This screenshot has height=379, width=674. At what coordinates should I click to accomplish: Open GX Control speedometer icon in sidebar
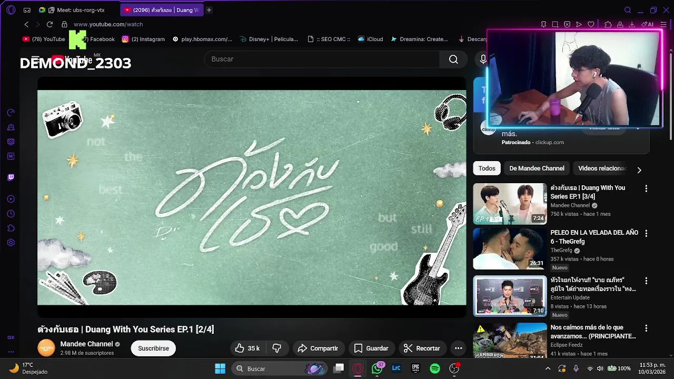(x=11, y=113)
